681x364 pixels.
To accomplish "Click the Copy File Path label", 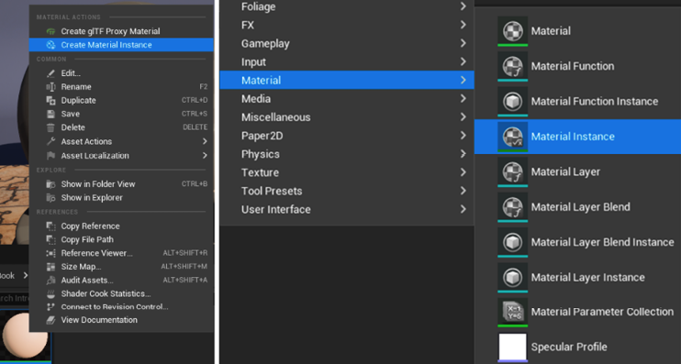I will point(87,239).
